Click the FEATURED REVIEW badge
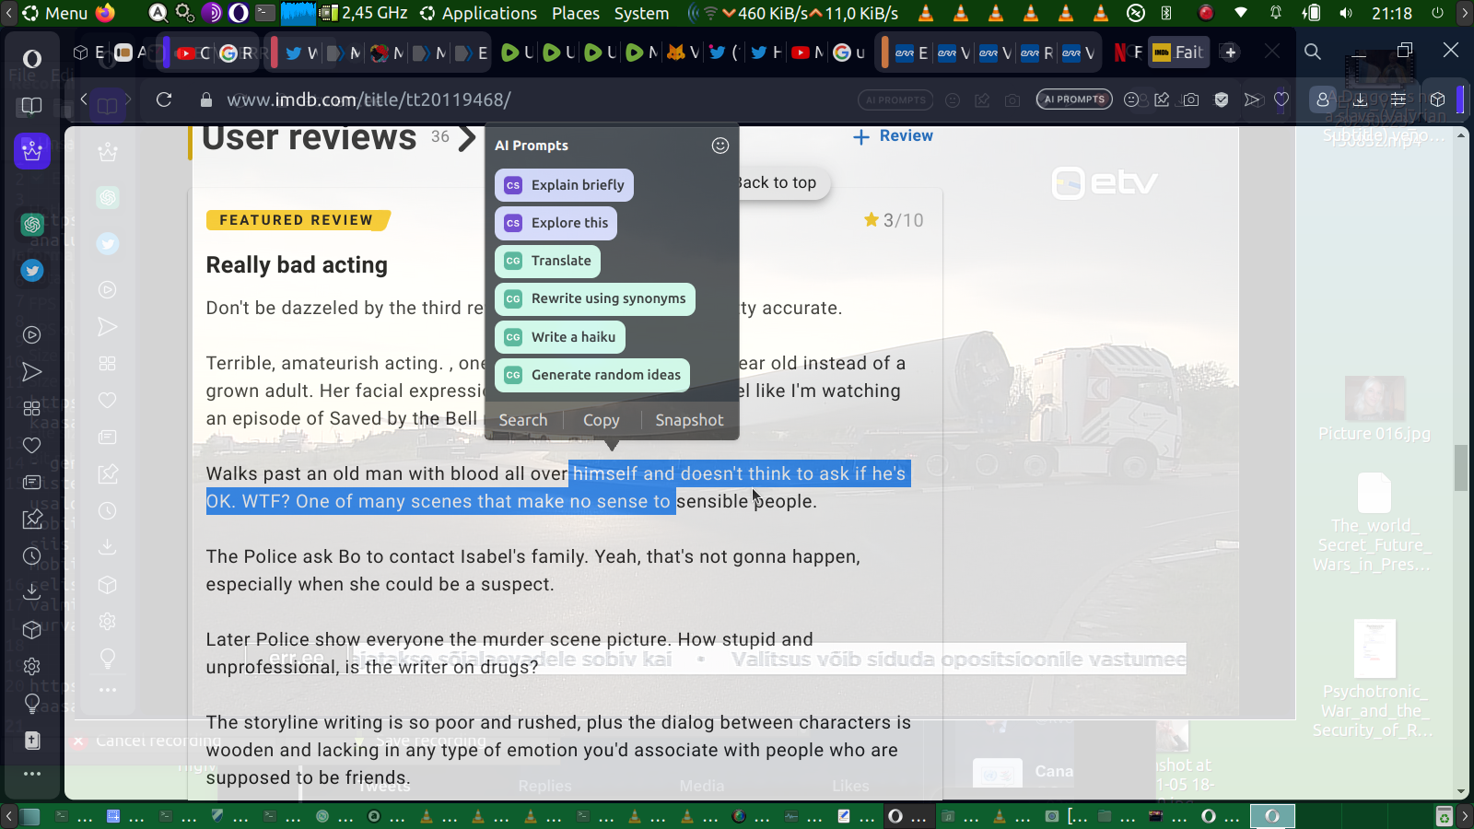The width and height of the screenshot is (1474, 829). 297,220
